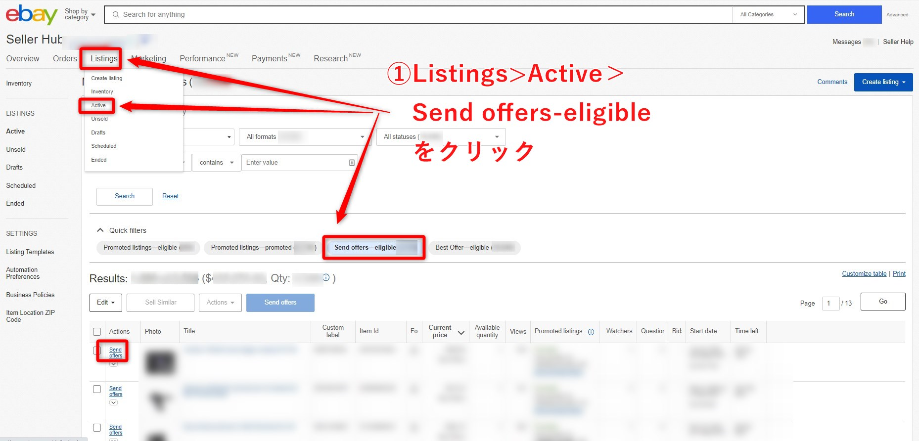Open the Edit dropdown button

click(x=106, y=303)
